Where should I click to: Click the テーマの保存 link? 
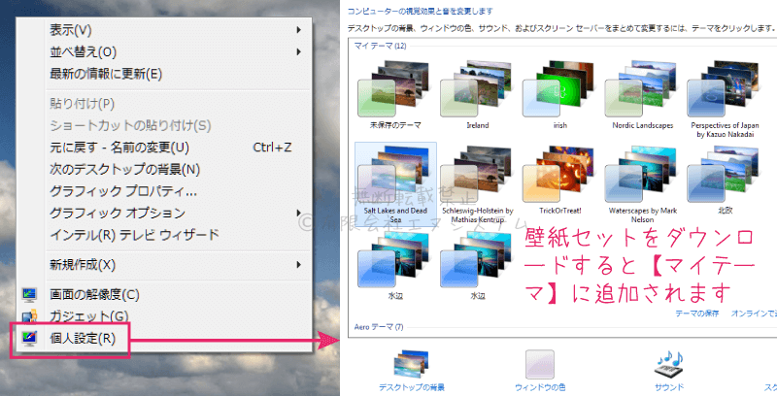696,313
